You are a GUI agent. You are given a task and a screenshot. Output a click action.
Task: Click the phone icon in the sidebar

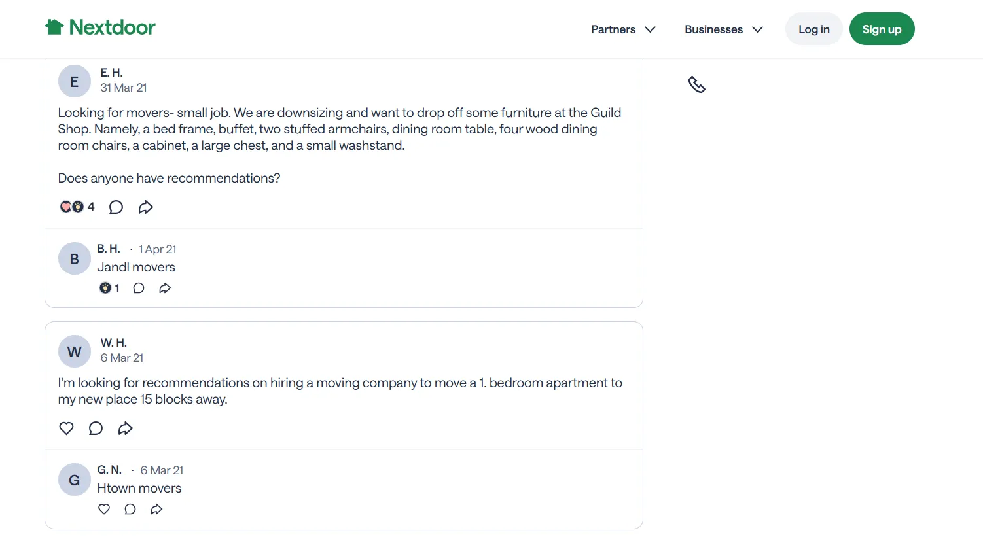point(697,84)
